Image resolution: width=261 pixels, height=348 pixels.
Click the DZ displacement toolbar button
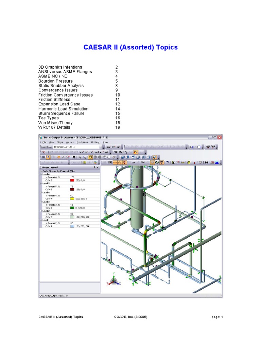coord(118,147)
